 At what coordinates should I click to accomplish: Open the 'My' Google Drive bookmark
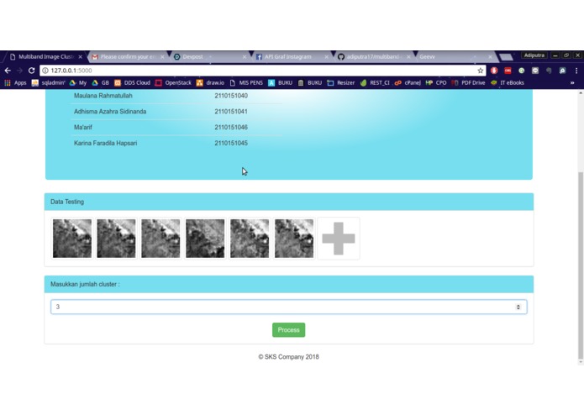pos(78,82)
